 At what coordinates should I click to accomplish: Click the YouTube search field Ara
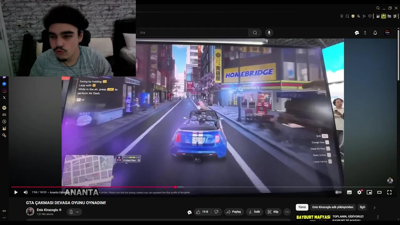click(192, 32)
